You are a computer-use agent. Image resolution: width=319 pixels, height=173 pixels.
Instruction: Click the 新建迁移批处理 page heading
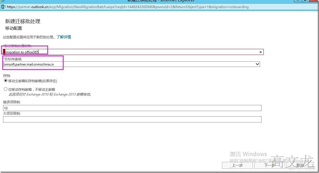point(22,21)
